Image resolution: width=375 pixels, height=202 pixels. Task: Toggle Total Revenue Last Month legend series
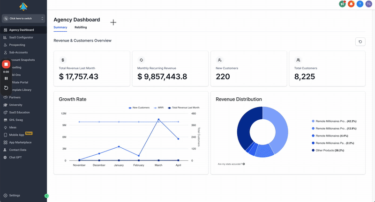click(x=183, y=108)
